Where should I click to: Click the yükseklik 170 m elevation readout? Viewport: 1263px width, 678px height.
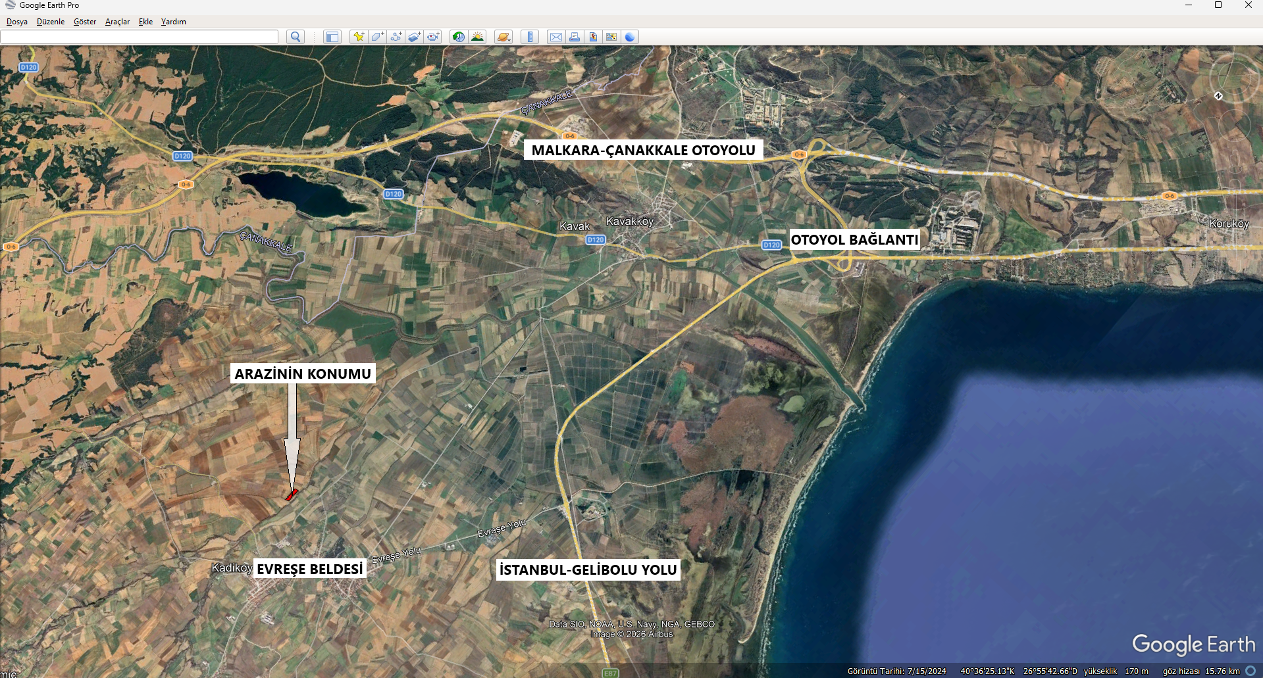click(1116, 671)
